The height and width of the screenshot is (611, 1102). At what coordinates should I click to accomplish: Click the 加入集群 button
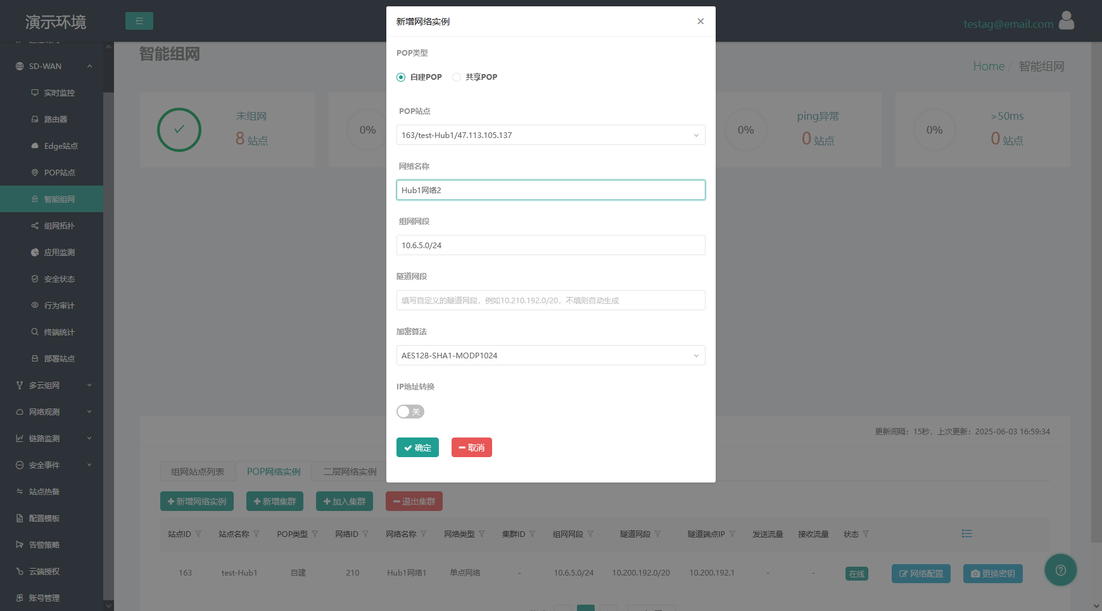(x=345, y=501)
